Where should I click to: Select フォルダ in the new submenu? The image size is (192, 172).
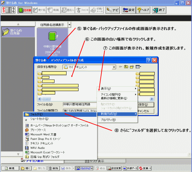click(60, 114)
